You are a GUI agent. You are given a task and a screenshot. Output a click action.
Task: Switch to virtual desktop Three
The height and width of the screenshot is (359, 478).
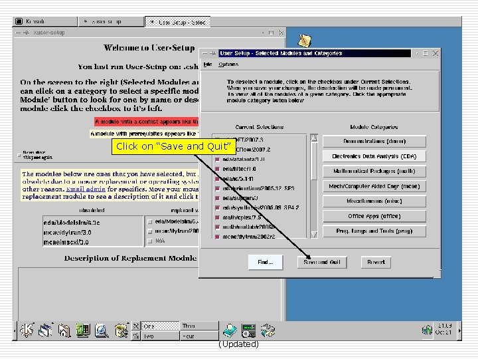pos(200,326)
